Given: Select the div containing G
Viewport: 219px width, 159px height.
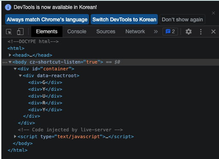Looking at the screenshot, I should [x=45, y=82].
